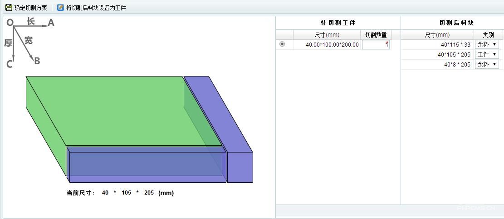Click 尺寸(mm) header under 待切割工件

(327, 35)
